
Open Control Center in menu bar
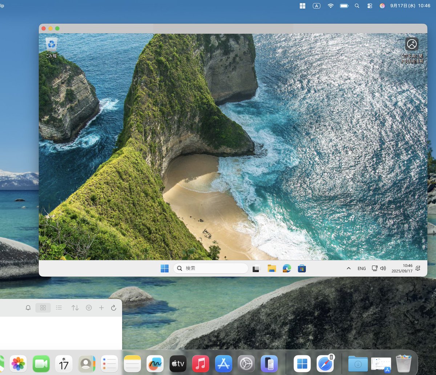[370, 6]
